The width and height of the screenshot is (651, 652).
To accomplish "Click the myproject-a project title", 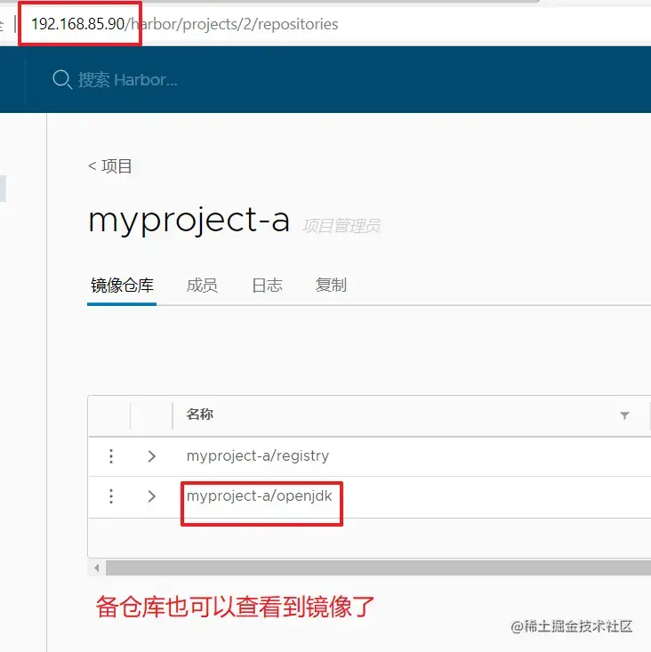I will click(189, 221).
